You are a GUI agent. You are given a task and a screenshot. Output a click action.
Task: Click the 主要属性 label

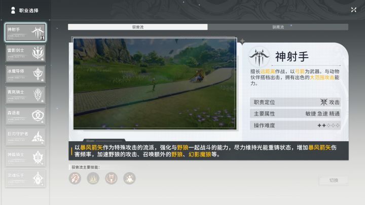click(x=264, y=114)
